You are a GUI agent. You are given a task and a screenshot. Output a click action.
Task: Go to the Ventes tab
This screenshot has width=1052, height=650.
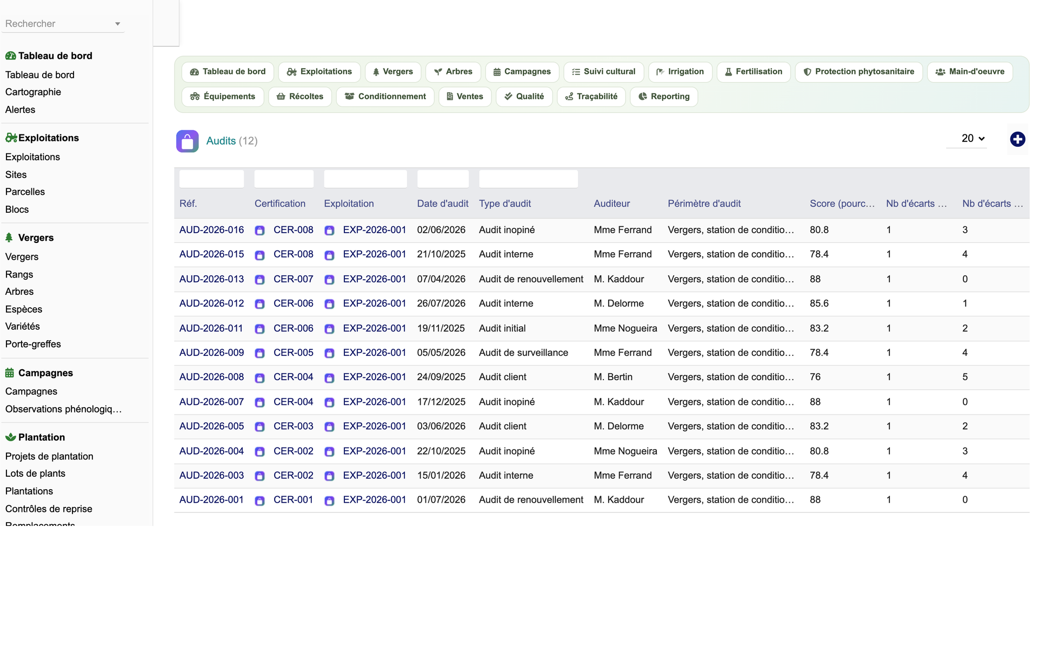point(465,97)
